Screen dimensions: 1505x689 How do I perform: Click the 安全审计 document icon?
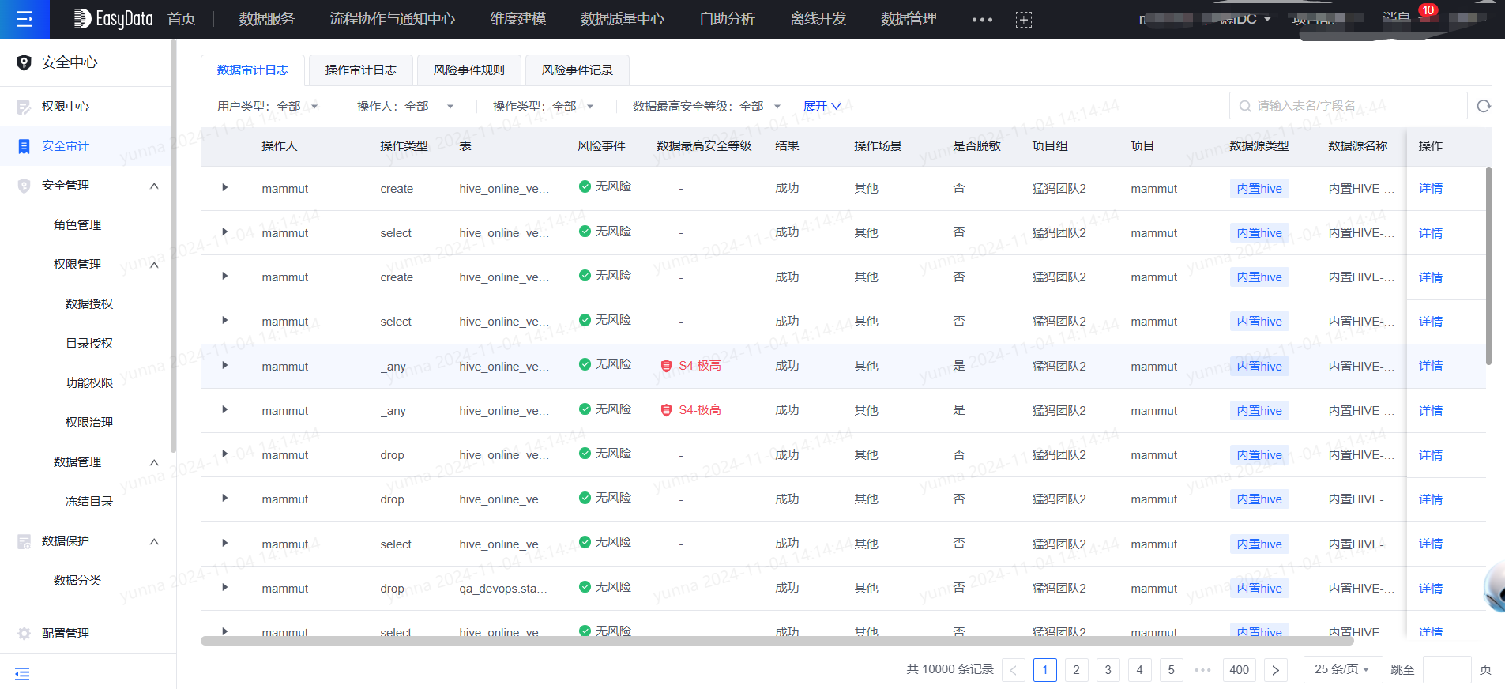tap(24, 146)
